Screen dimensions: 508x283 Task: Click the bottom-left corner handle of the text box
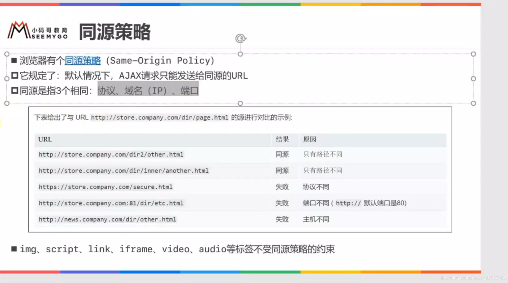(7, 103)
